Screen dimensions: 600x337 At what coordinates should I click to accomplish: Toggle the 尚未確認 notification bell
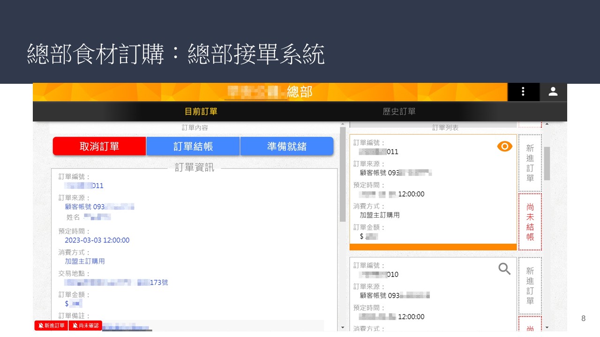(85, 326)
